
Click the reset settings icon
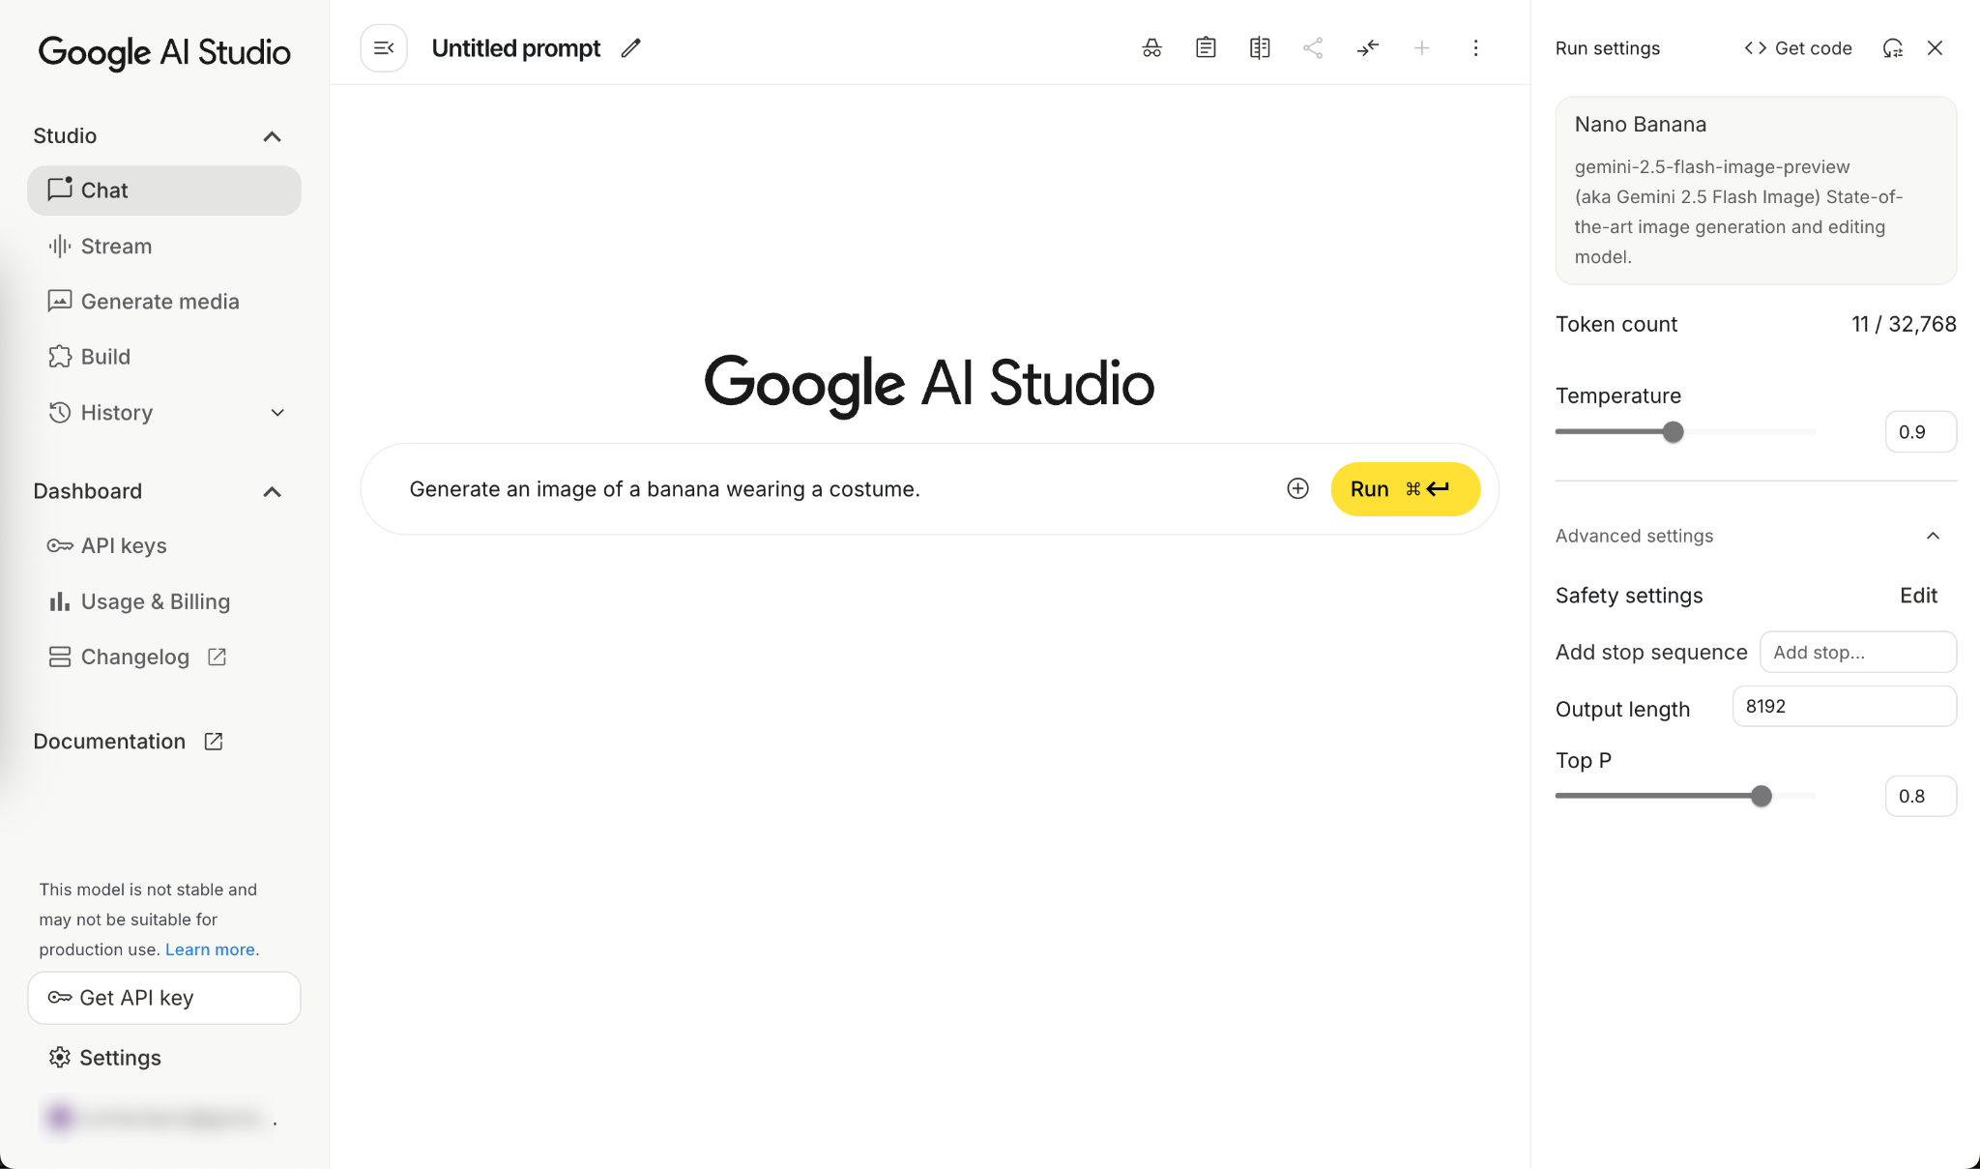click(1893, 48)
